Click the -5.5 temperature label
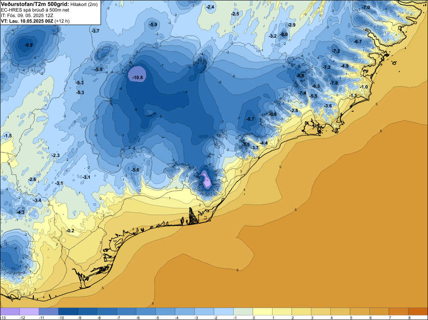Screen dimensions: 428x320 click(x=314, y=96)
